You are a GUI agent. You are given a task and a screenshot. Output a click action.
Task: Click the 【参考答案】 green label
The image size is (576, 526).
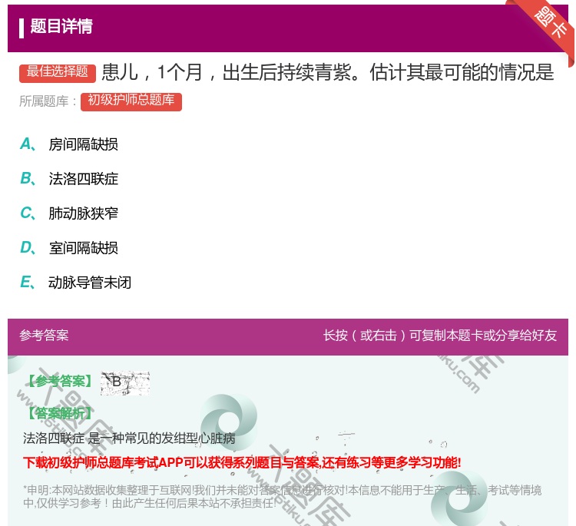coord(60,382)
